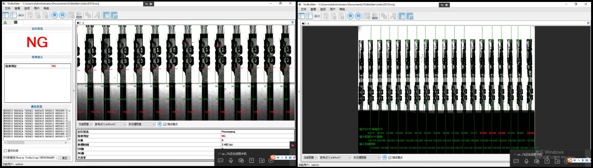
Task: Open the LOG viewer icon in right toolbar
Action: click(375, 16)
